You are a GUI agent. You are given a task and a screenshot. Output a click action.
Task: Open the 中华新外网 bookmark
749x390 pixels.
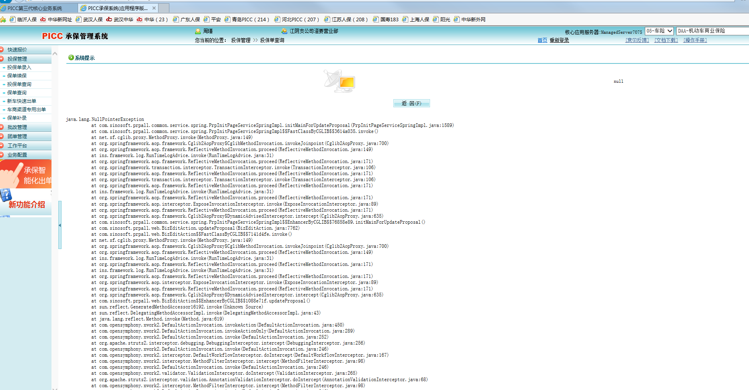(x=469, y=19)
